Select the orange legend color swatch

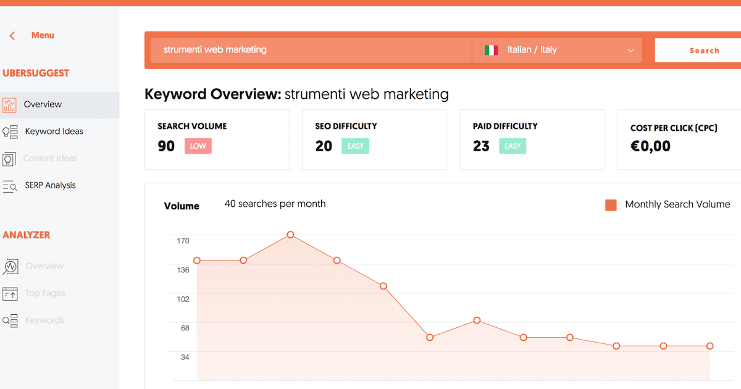tap(611, 204)
